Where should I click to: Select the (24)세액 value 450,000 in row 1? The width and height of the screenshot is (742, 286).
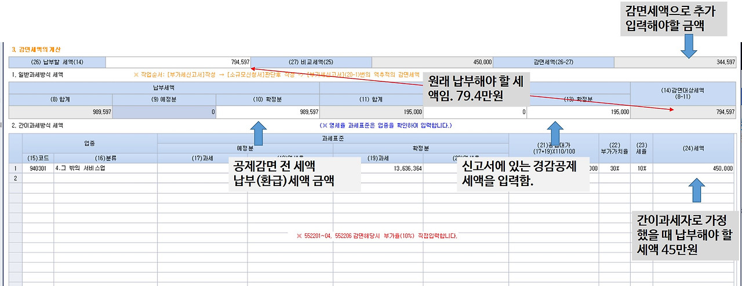[x=694, y=169]
